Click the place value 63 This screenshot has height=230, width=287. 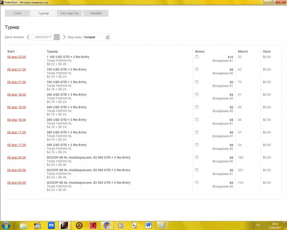pos(240,69)
